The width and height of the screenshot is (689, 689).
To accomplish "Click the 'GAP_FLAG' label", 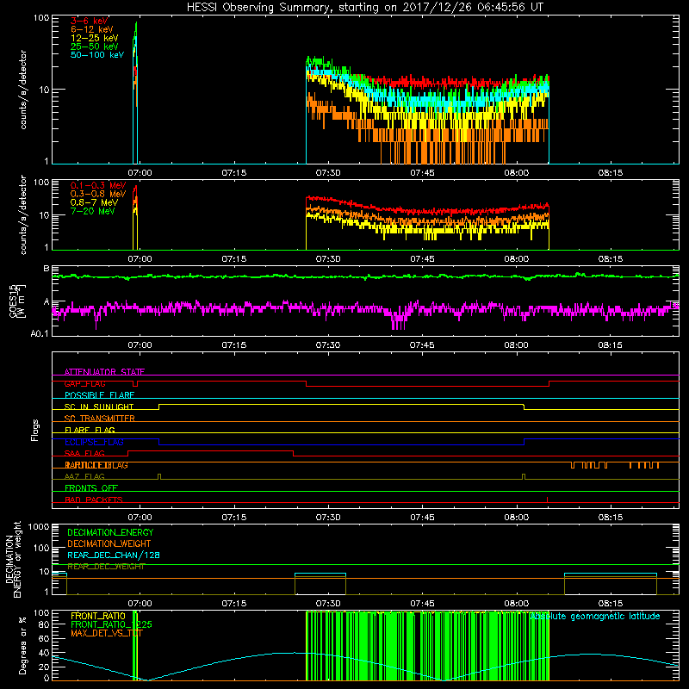I will coord(84,383).
